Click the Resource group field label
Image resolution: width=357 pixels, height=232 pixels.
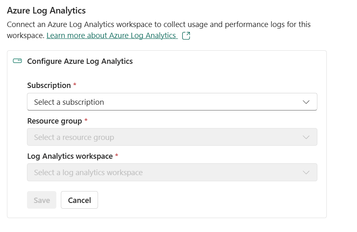click(54, 121)
